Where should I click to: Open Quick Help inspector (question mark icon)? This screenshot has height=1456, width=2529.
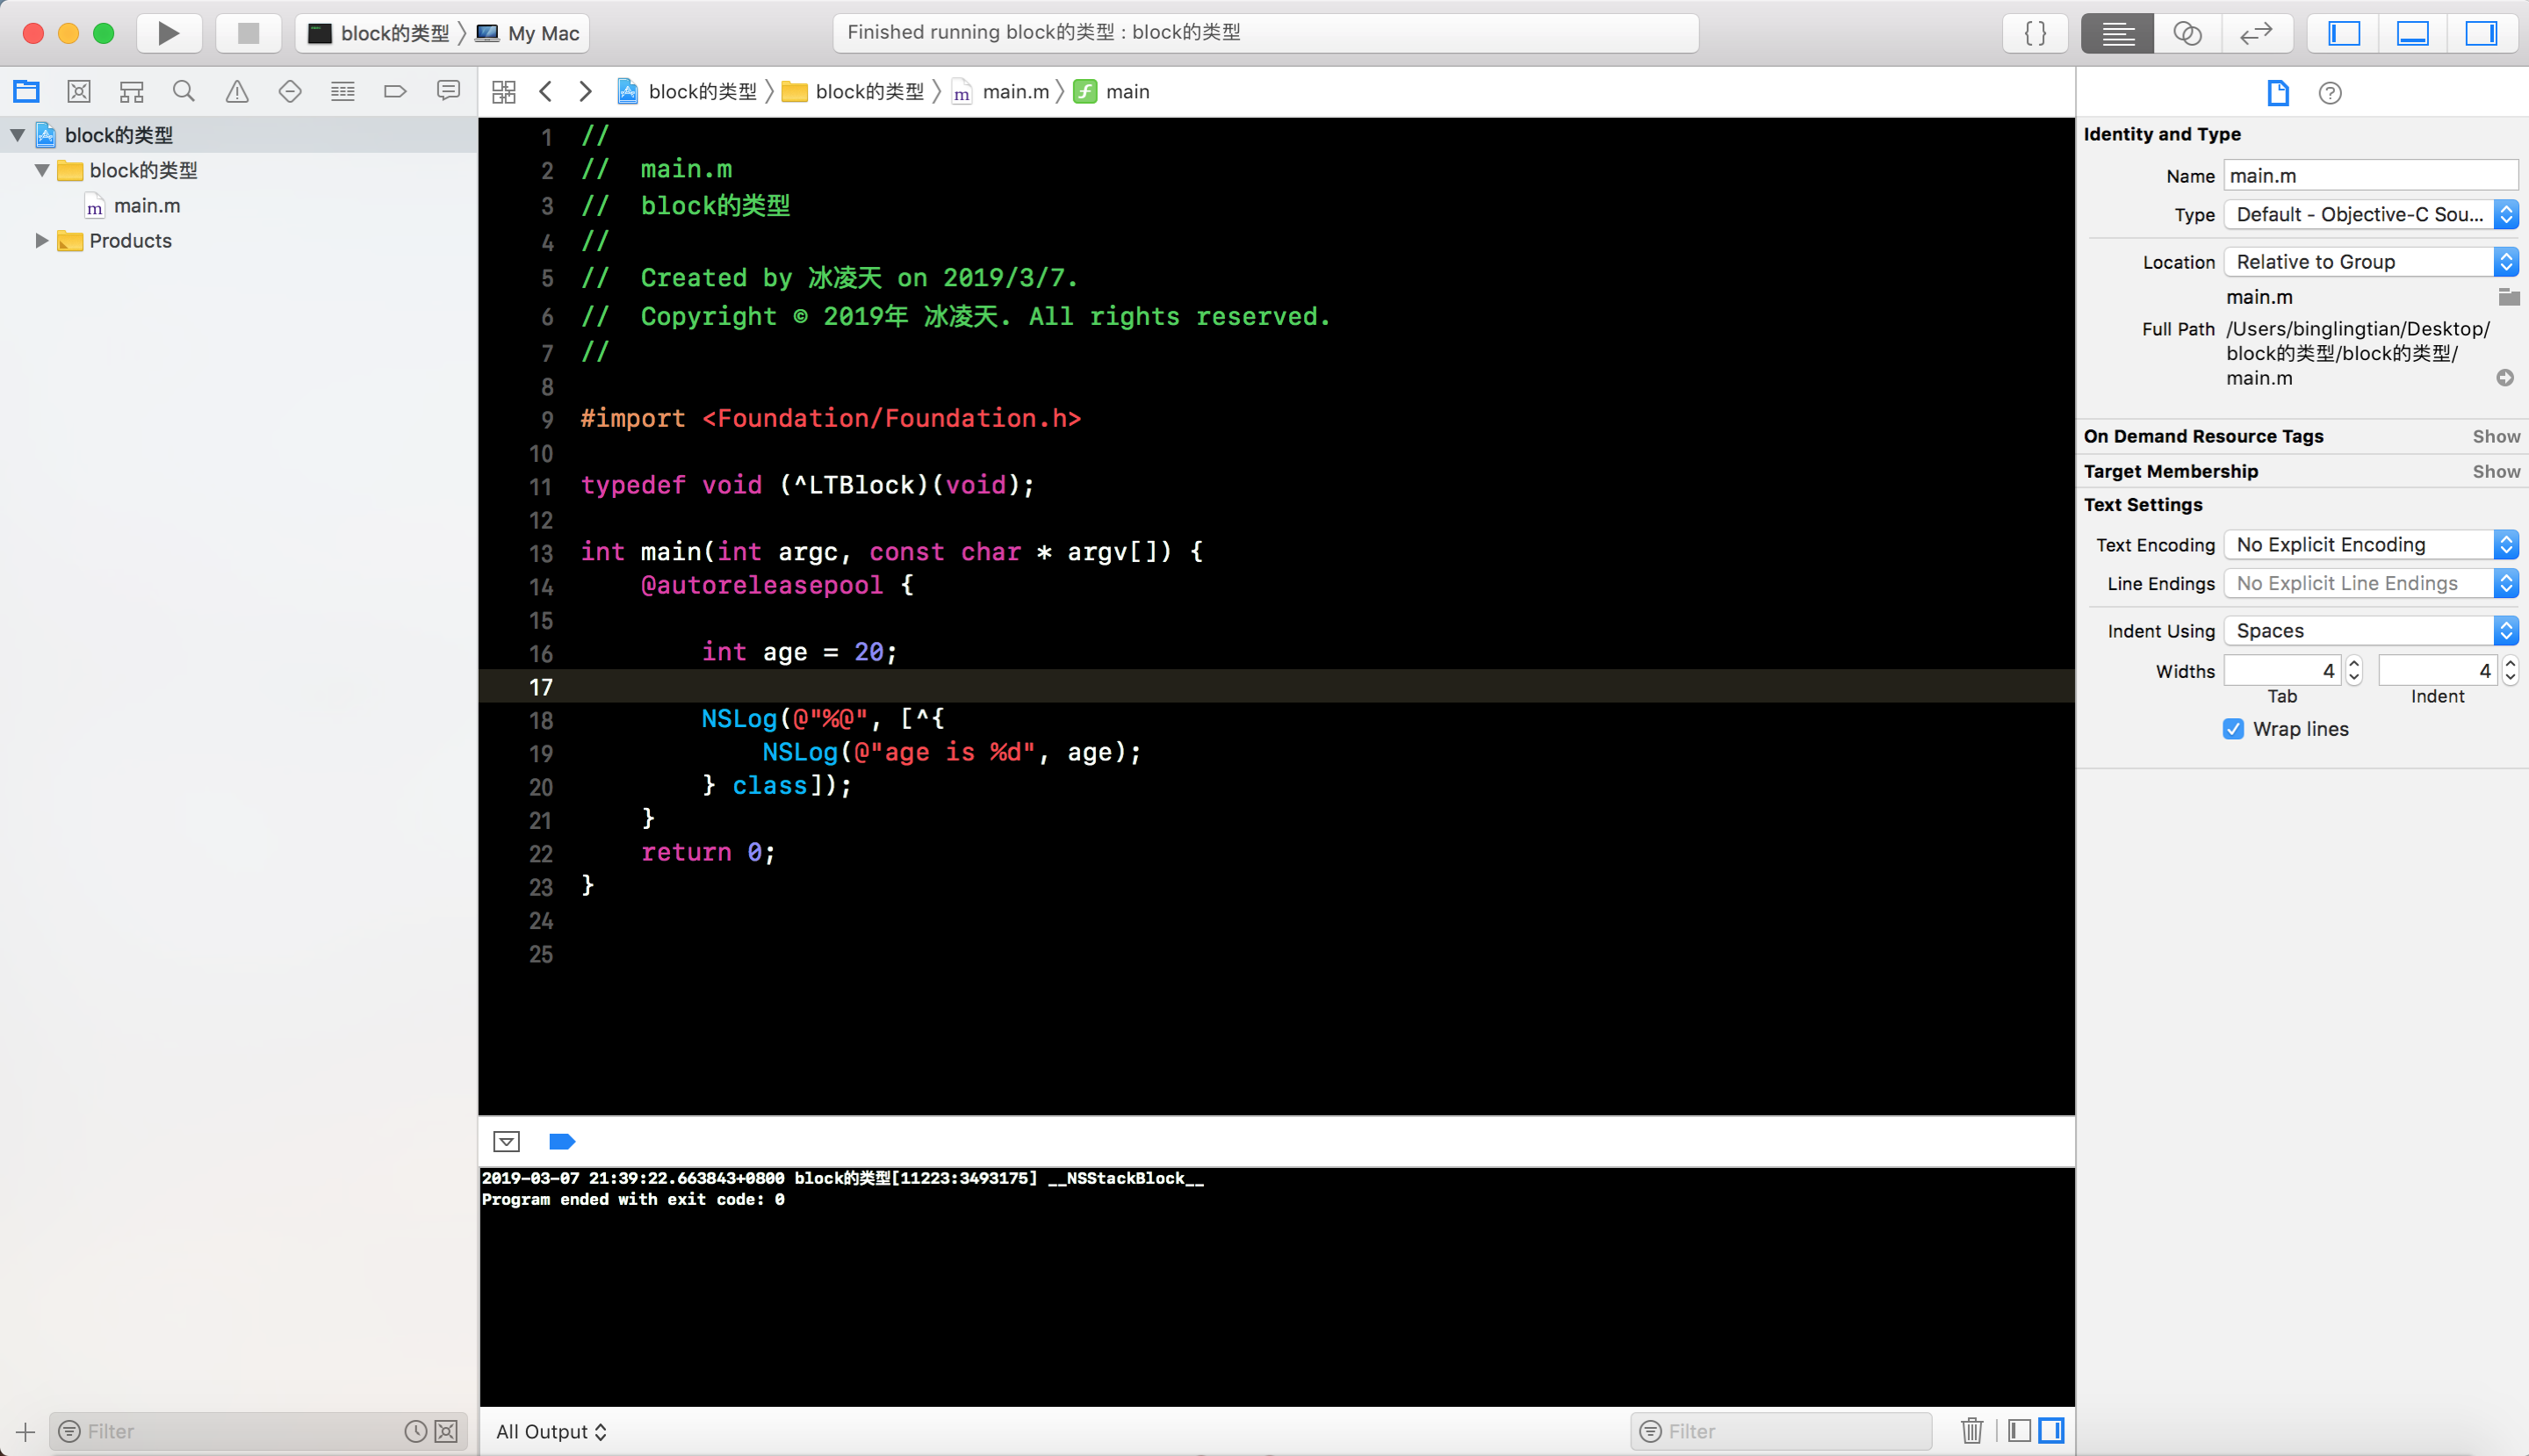(x=2330, y=93)
